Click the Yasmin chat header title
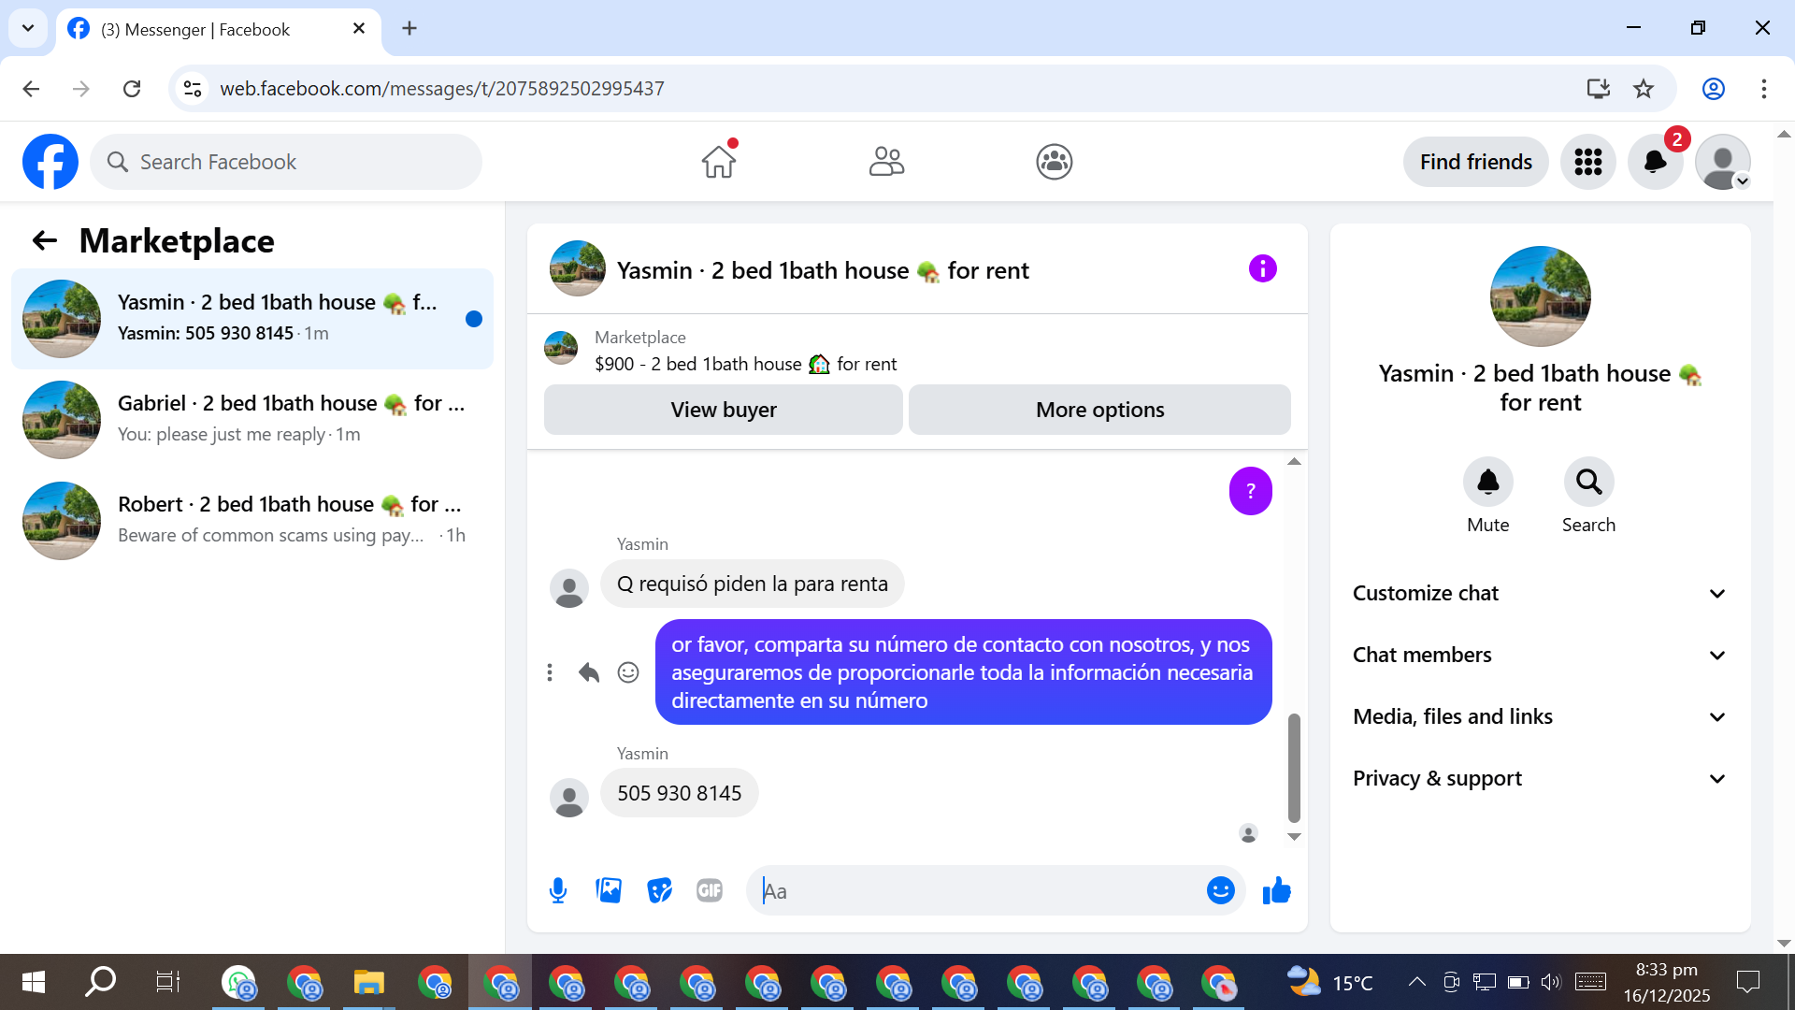 pos(823,270)
